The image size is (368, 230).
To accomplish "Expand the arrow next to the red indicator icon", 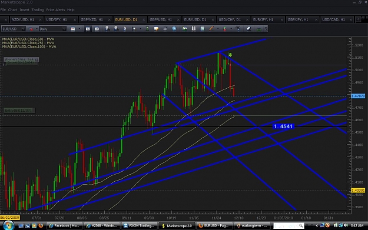I will tap(37, 29).
